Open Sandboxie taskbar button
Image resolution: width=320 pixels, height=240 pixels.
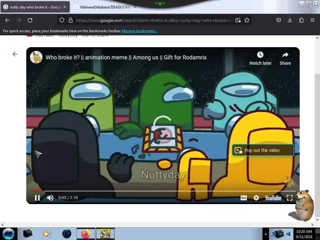[x=105, y=234]
